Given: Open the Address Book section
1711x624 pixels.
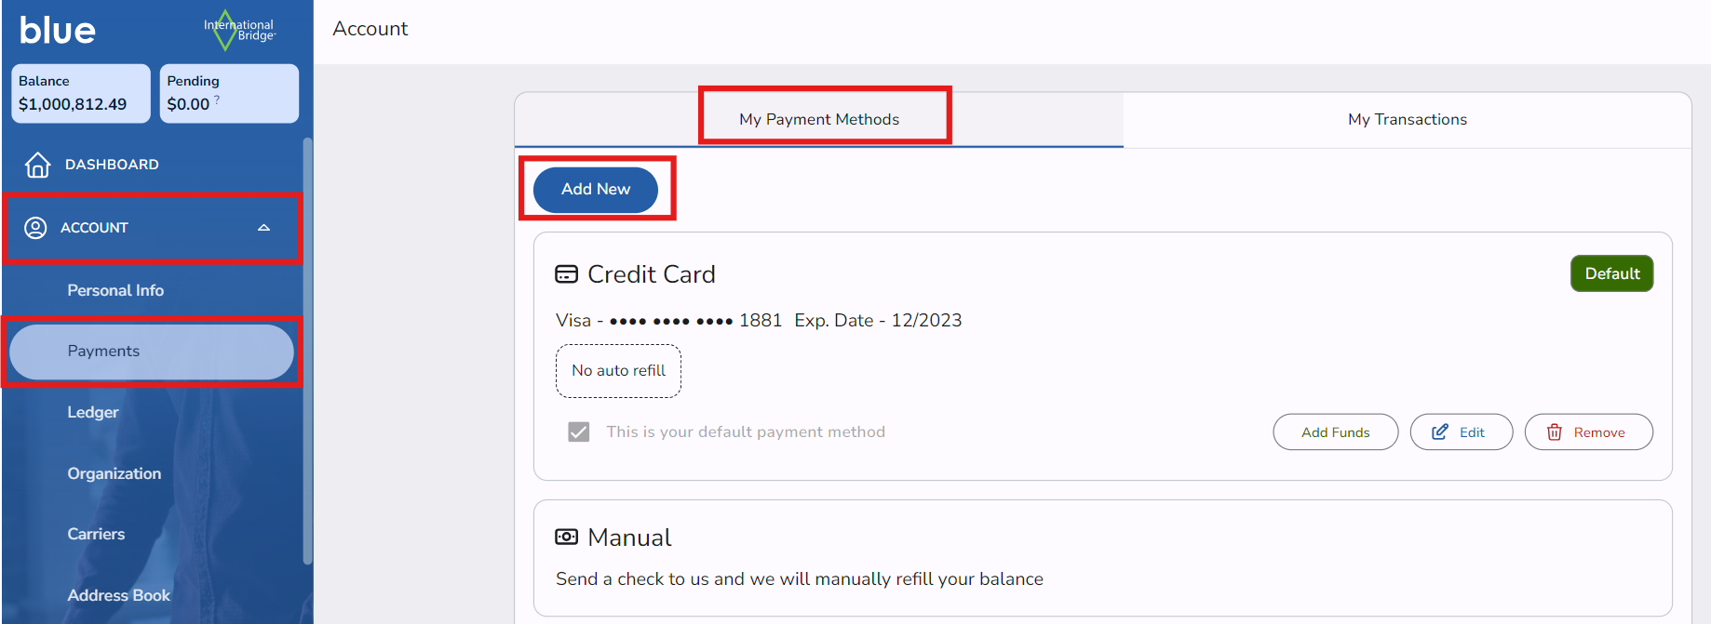Looking at the screenshot, I should tap(118, 595).
